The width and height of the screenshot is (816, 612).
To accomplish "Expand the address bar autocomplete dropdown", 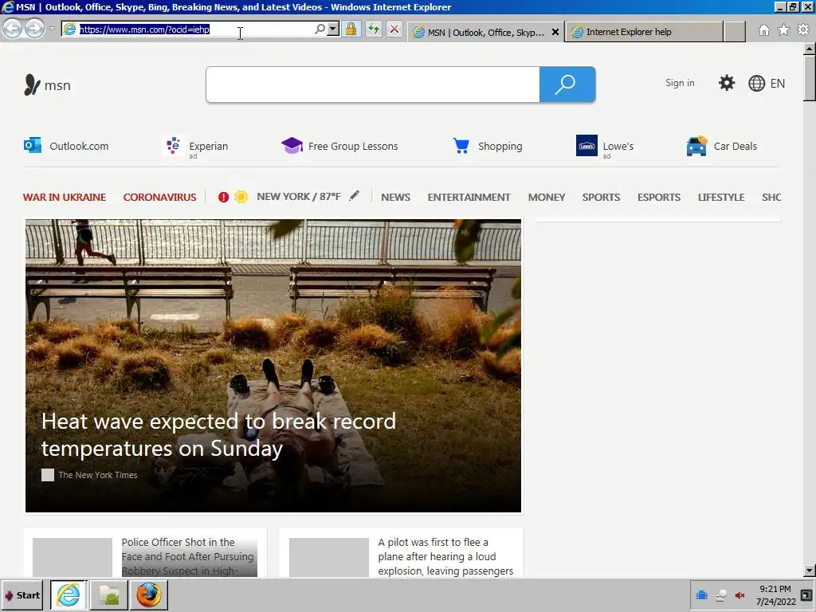I will point(333,29).
